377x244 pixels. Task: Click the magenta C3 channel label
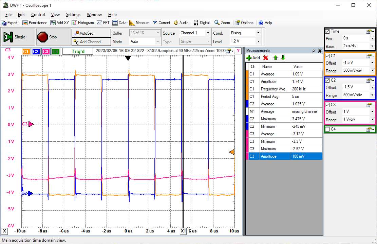(x=46, y=51)
